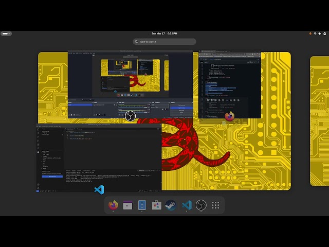Viewport: 329px width, 247px height.
Task: Focus the Type to search field
Action: [x=164, y=42]
